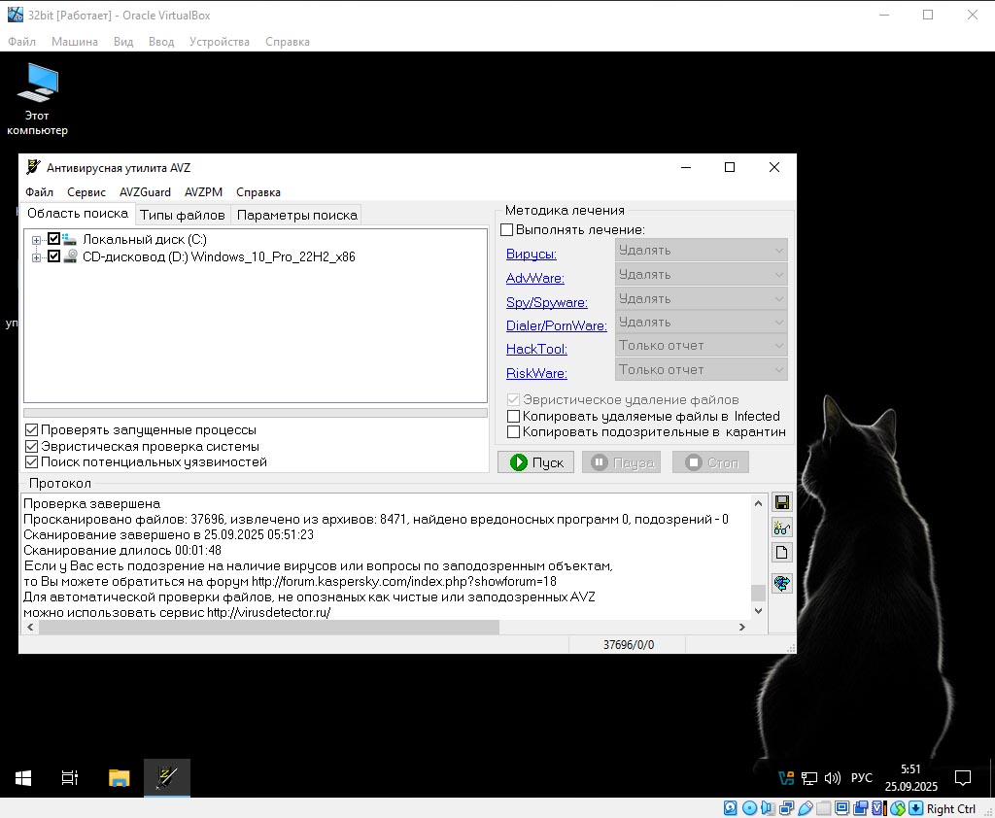Open File Explorer from the taskbar
995x818 pixels.
[x=119, y=778]
